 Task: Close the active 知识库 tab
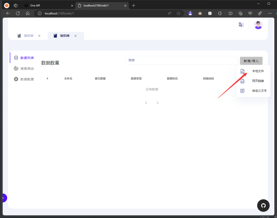(x=75, y=36)
